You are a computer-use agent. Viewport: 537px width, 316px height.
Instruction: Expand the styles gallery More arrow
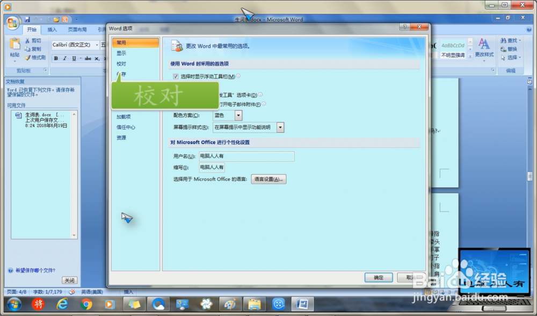click(x=470, y=56)
